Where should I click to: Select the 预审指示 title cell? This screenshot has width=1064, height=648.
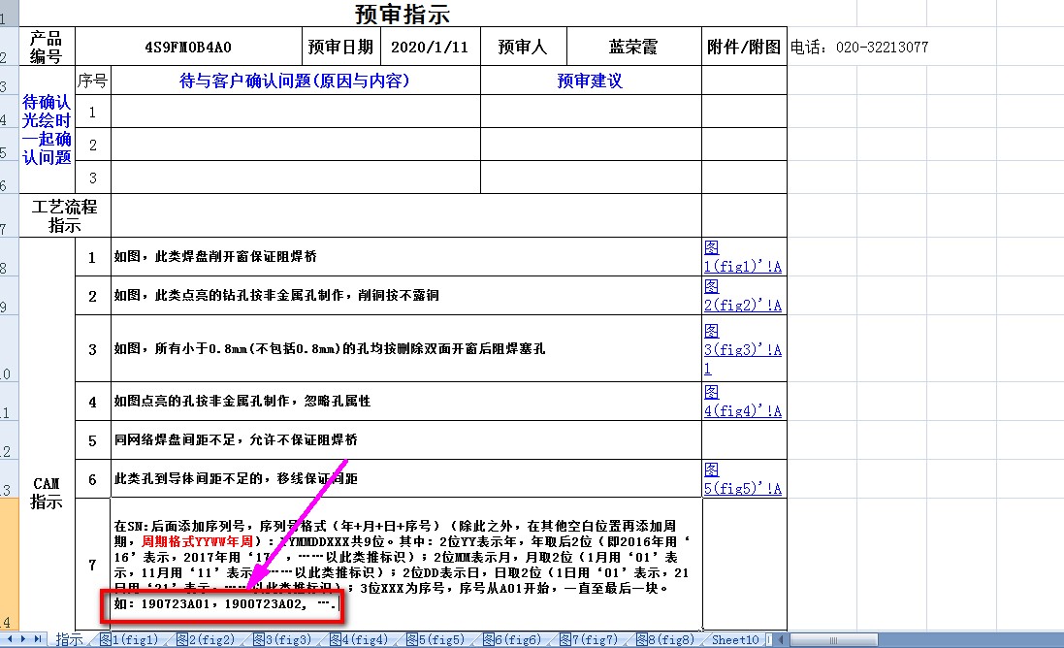(x=403, y=14)
